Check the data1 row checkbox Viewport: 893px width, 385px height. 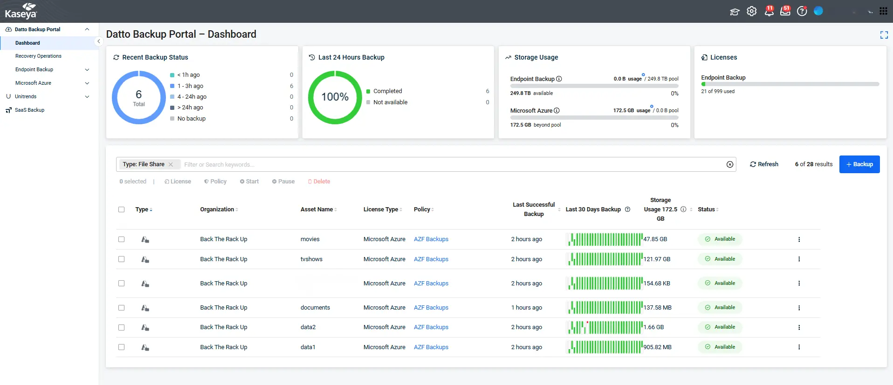[x=122, y=347]
